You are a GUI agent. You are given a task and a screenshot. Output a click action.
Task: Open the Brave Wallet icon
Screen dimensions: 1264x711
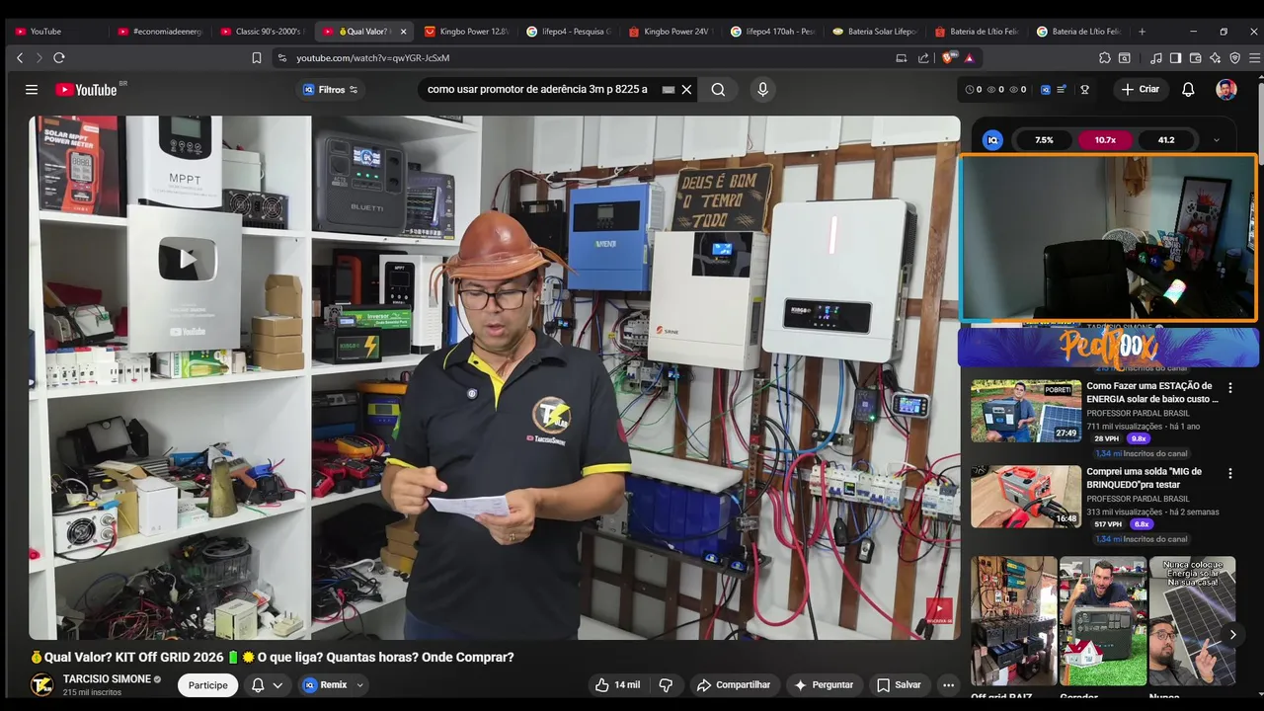[x=1195, y=58]
